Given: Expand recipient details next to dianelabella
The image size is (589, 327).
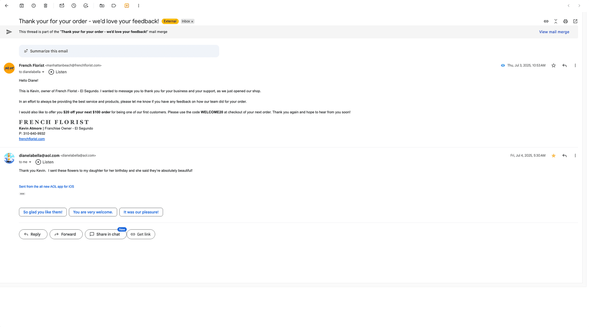Looking at the screenshot, I should pos(43,72).
